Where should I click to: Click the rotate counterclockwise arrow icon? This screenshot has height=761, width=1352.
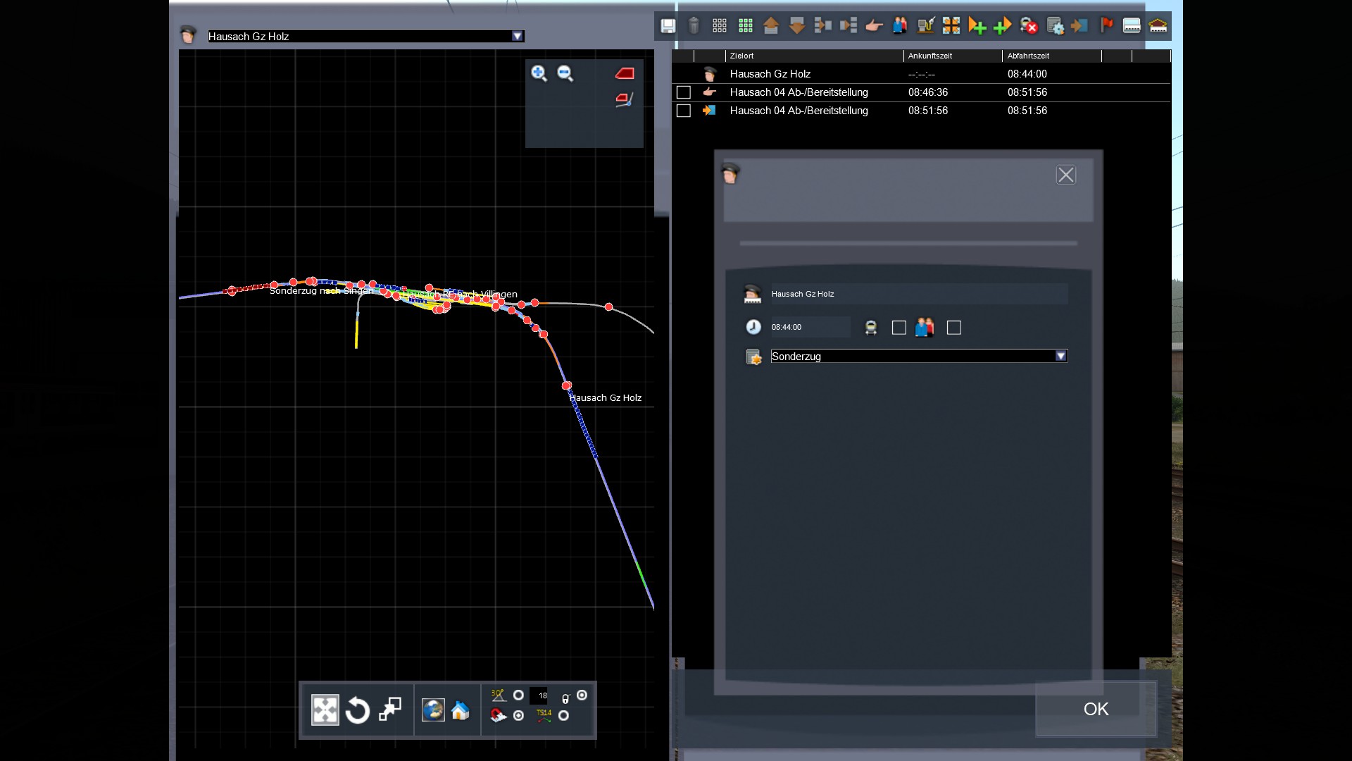click(x=358, y=710)
